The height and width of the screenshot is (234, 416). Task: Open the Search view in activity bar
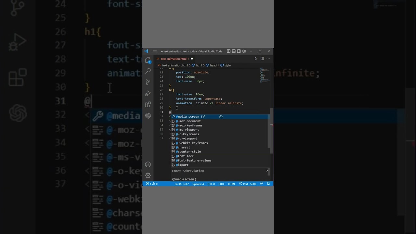pos(148,71)
